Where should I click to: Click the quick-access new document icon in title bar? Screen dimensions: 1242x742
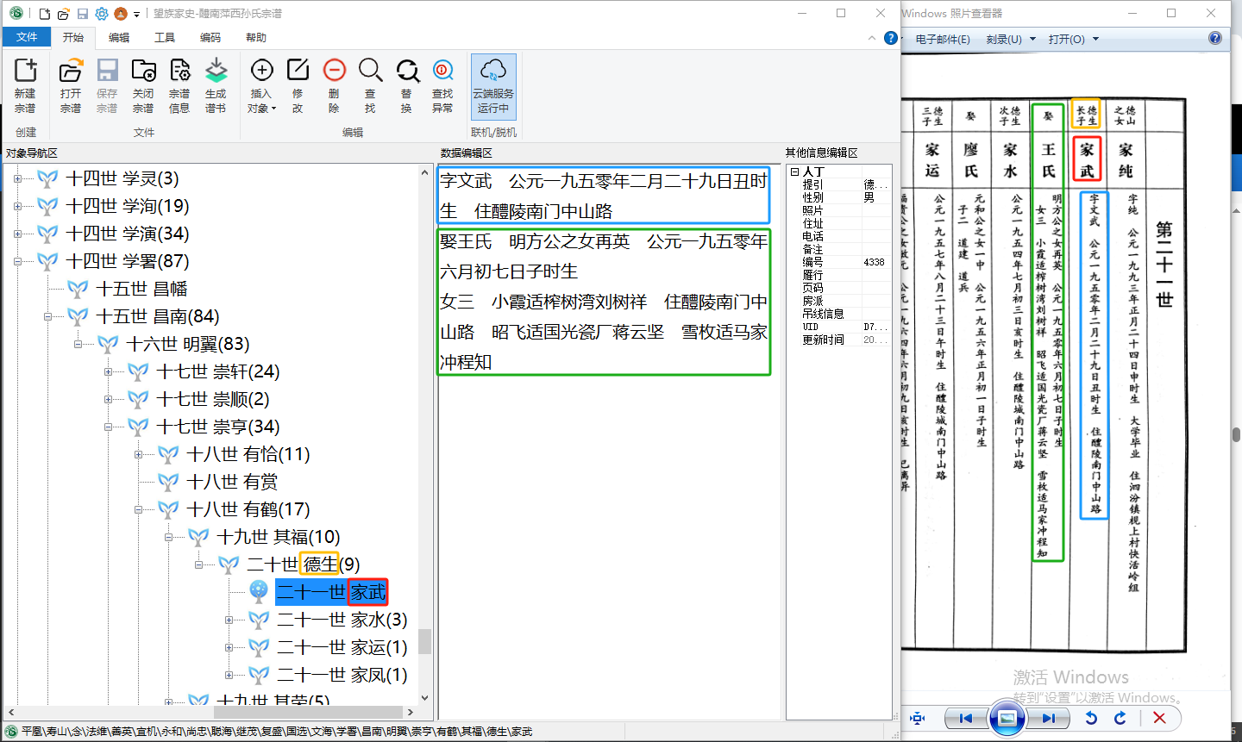45,14
